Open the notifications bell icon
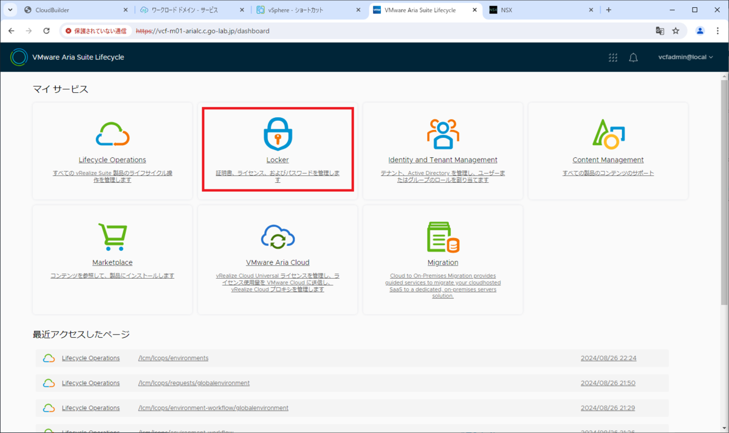Viewport: 729px width, 433px height. tap(633, 57)
